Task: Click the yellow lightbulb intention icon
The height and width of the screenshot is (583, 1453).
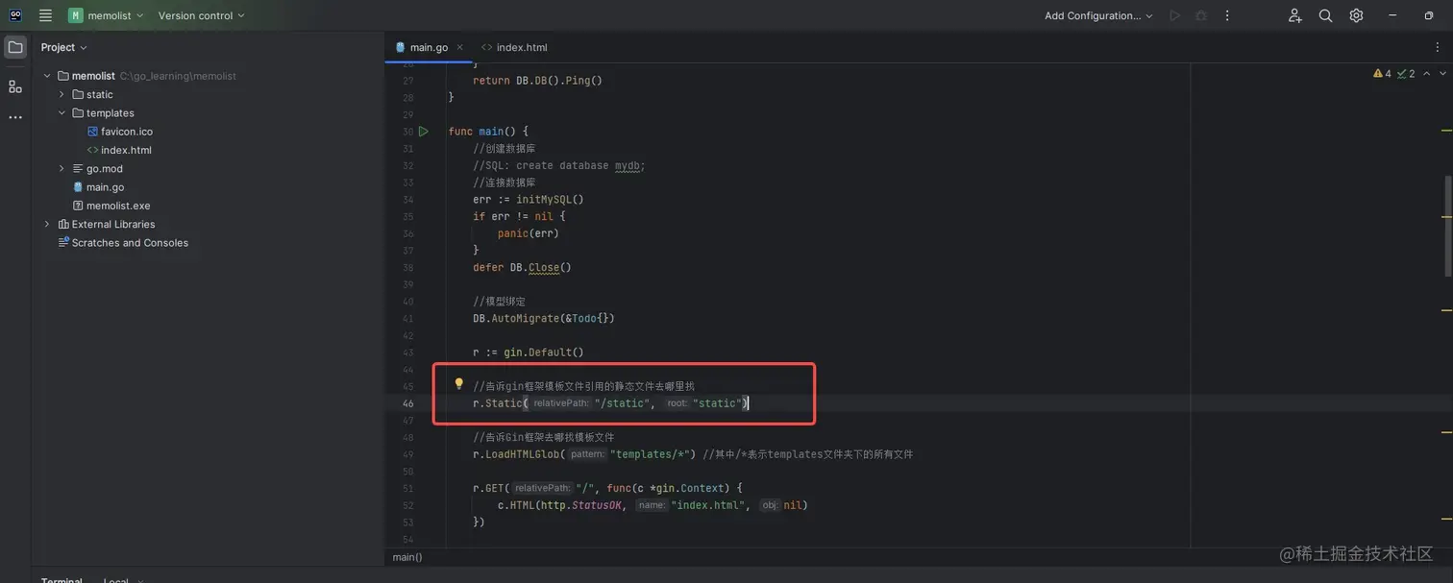Action: [458, 384]
